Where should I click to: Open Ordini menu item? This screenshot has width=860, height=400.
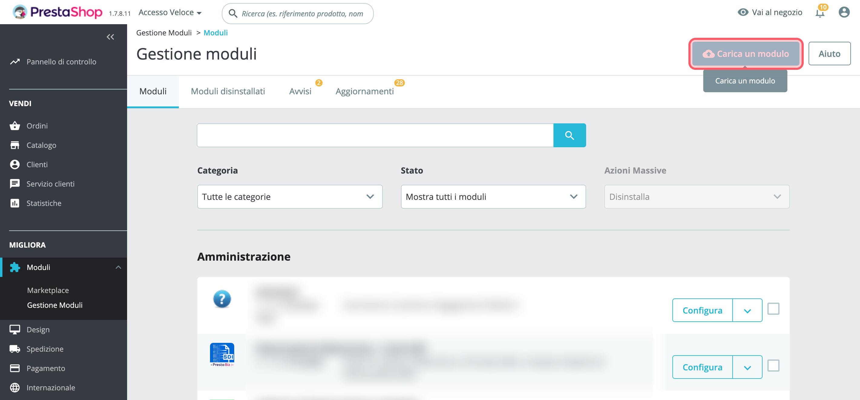coord(37,126)
